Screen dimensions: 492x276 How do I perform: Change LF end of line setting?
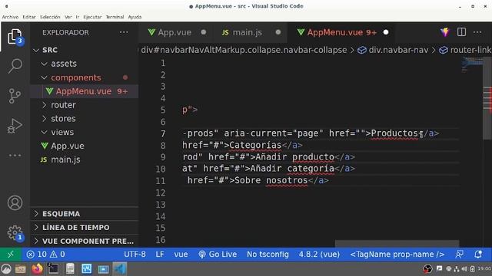tap(160, 254)
